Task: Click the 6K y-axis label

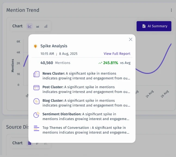Action: point(18,41)
